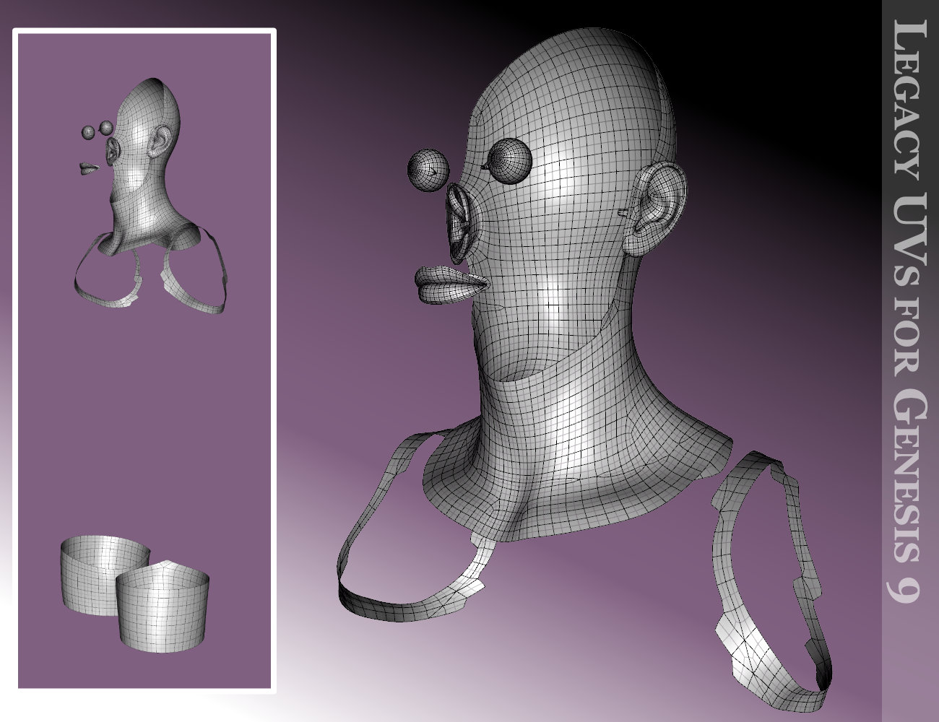Click the left wireframe eyeball sphere
Viewport: 939px width, 722px height.
point(430,170)
